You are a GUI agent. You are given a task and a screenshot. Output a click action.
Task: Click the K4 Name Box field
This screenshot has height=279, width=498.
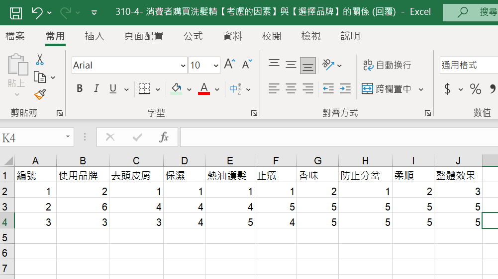pos(32,138)
